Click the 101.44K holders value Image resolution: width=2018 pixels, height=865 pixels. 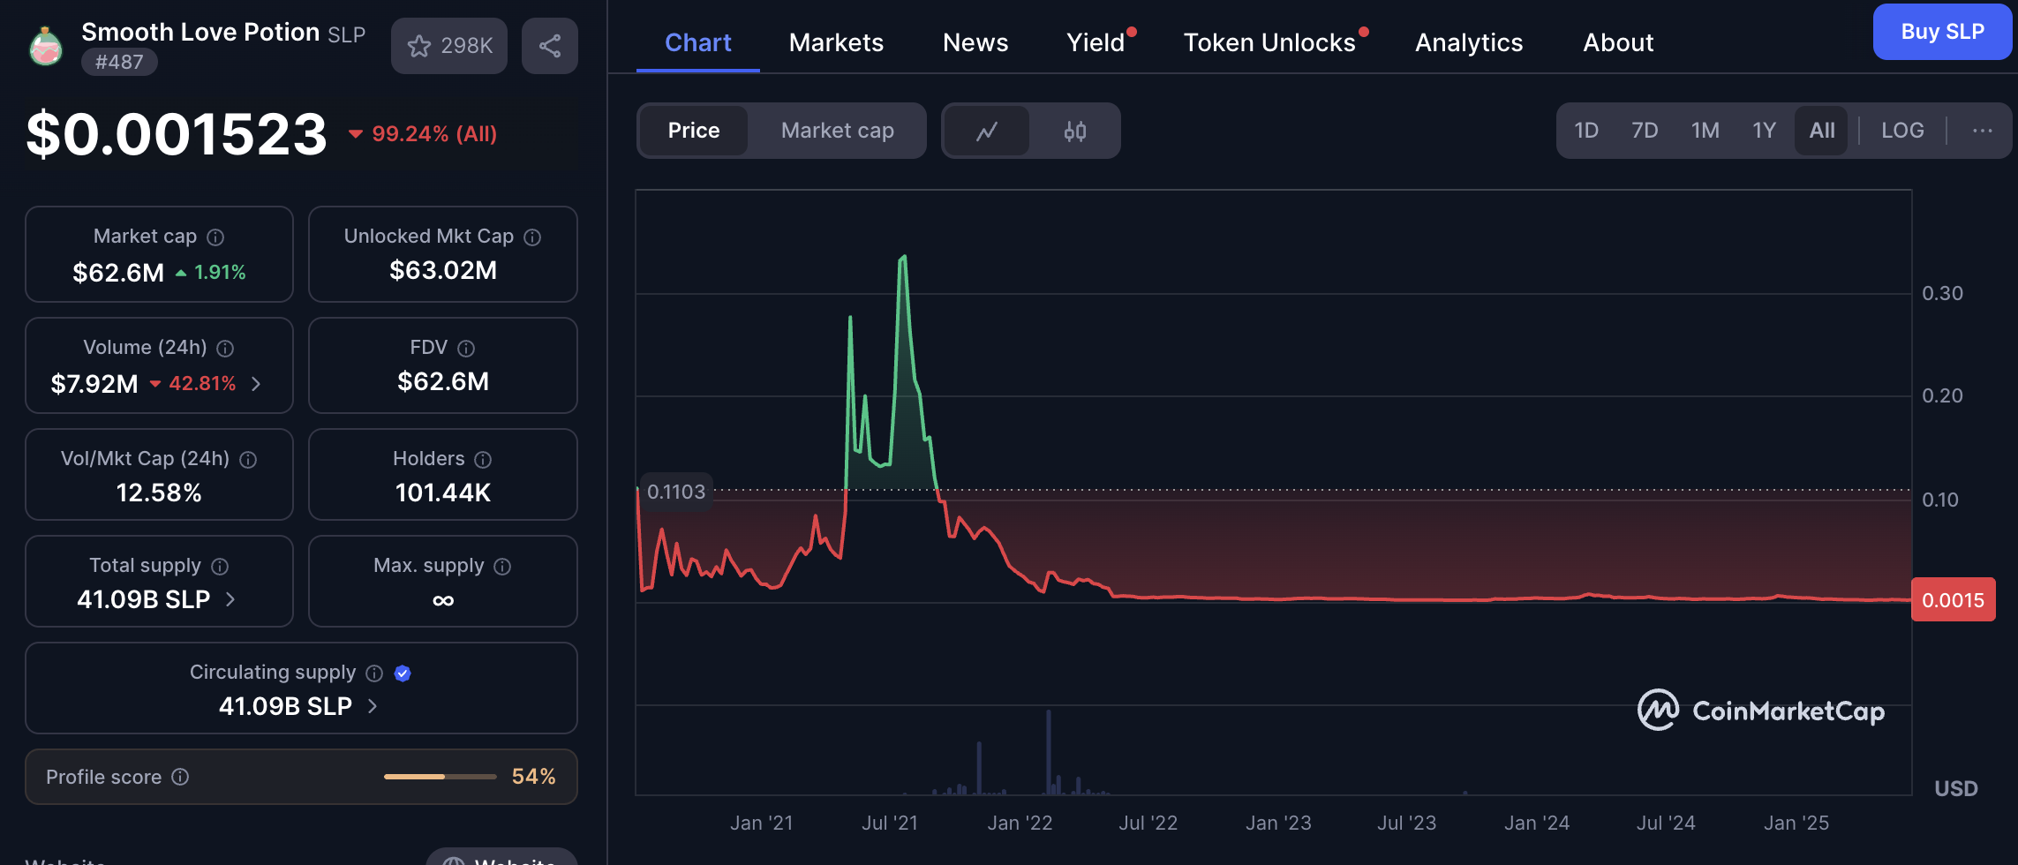pyautogui.click(x=443, y=493)
